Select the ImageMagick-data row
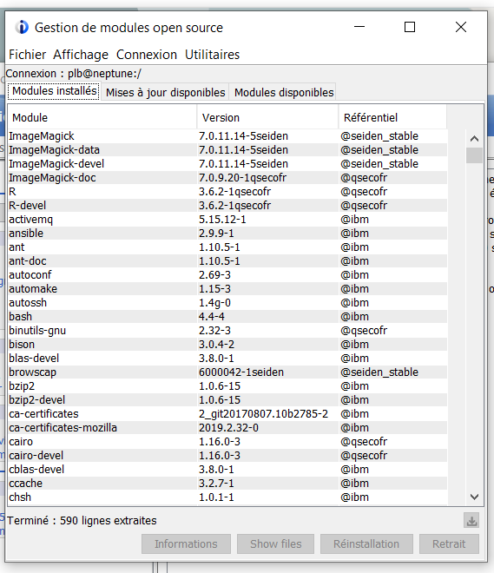Viewport: 494px width, 573px height. point(227,150)
